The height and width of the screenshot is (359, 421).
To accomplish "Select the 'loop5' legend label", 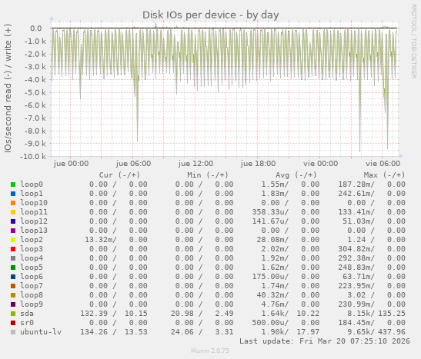I will coord(32,268).
